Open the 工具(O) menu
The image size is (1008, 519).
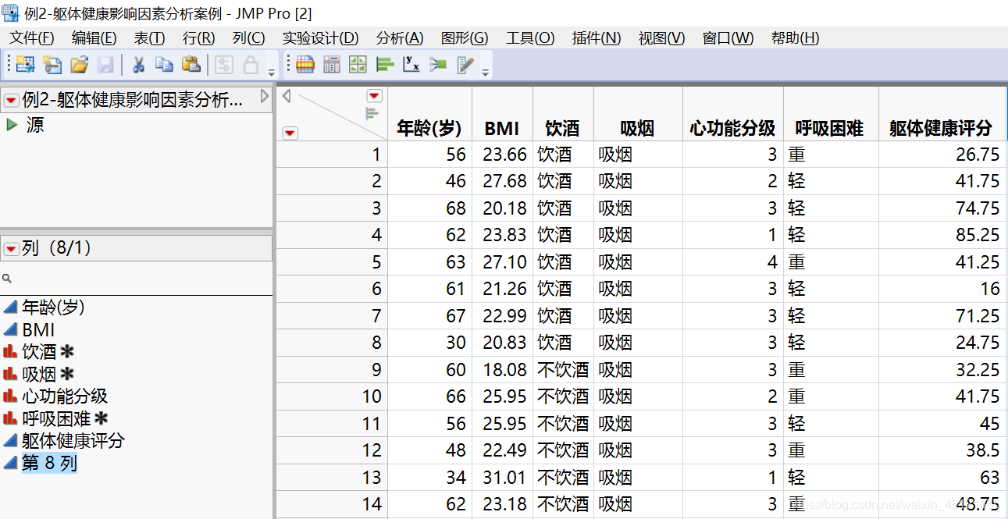[x=530, y=38]
